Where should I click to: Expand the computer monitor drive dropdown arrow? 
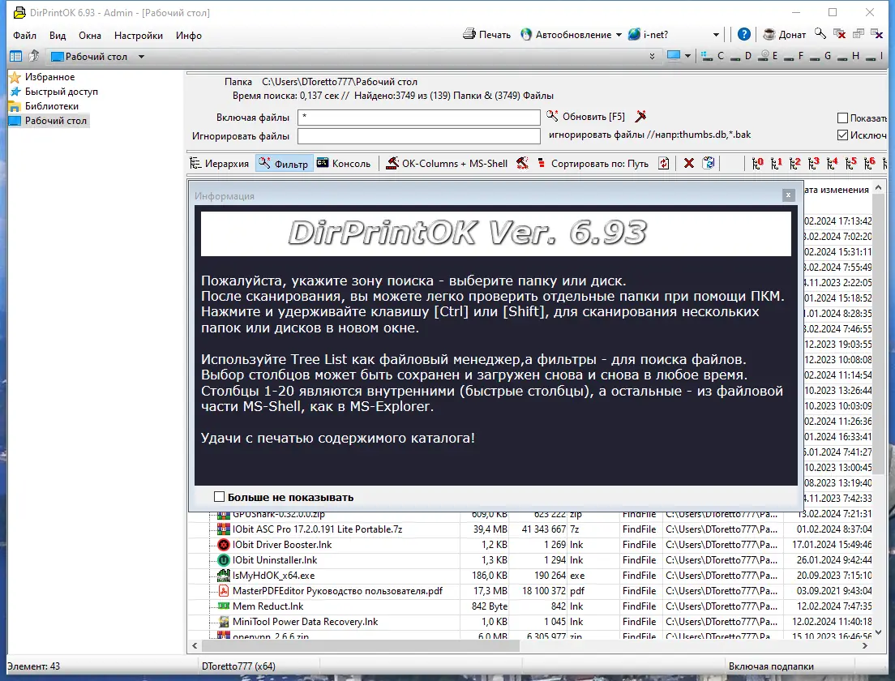click(687, 56)
